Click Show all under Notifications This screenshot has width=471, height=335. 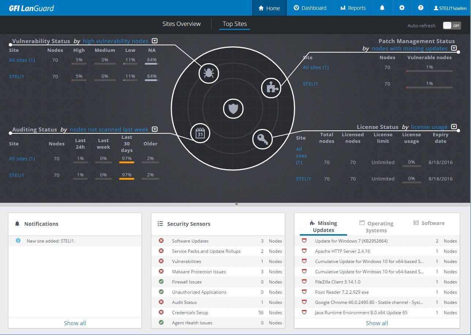pyautogui.click(x=75, y=323)
